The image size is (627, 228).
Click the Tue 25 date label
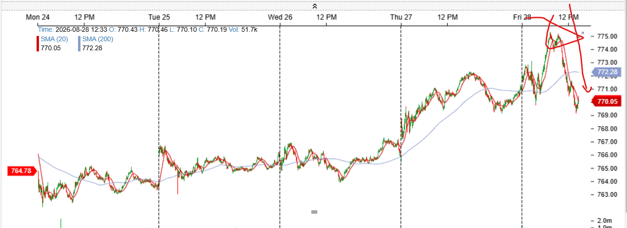coord(159,17)
